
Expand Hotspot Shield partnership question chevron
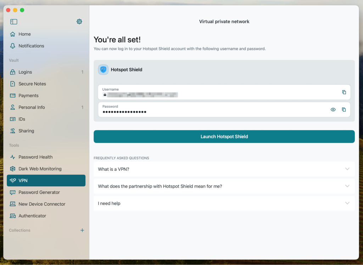[x=347, y=186]
